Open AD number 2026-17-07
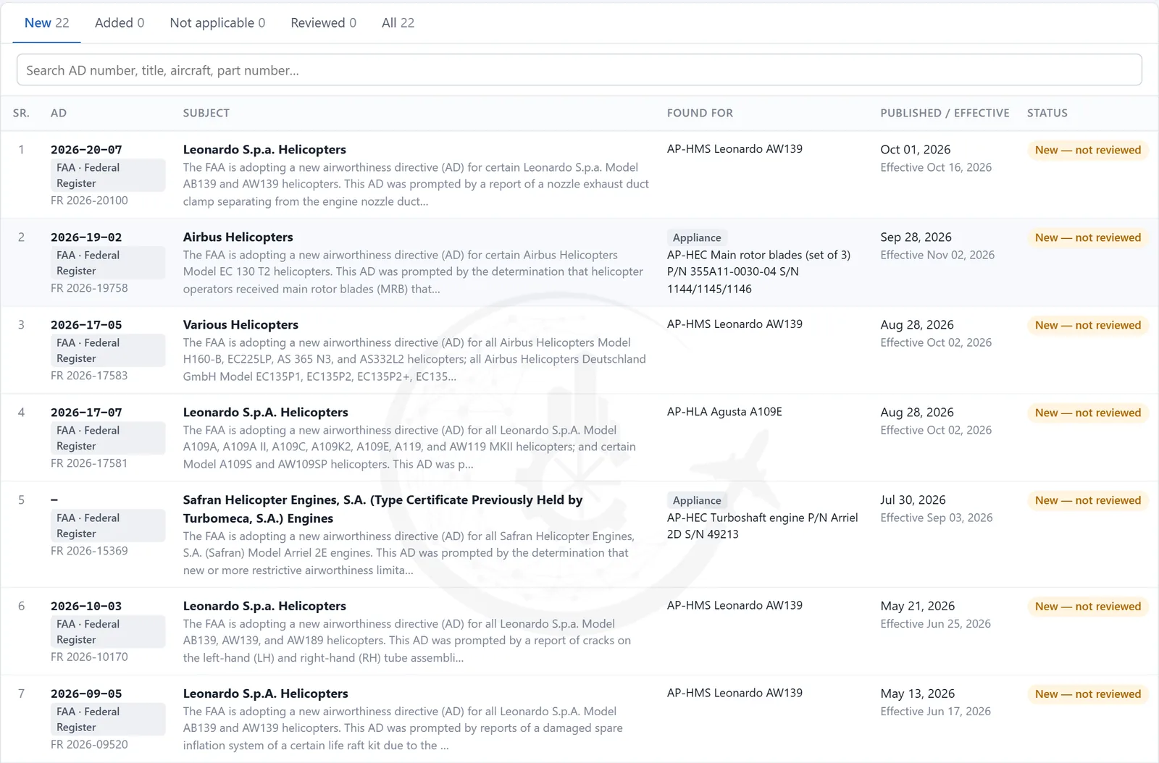 click(86, 413)
